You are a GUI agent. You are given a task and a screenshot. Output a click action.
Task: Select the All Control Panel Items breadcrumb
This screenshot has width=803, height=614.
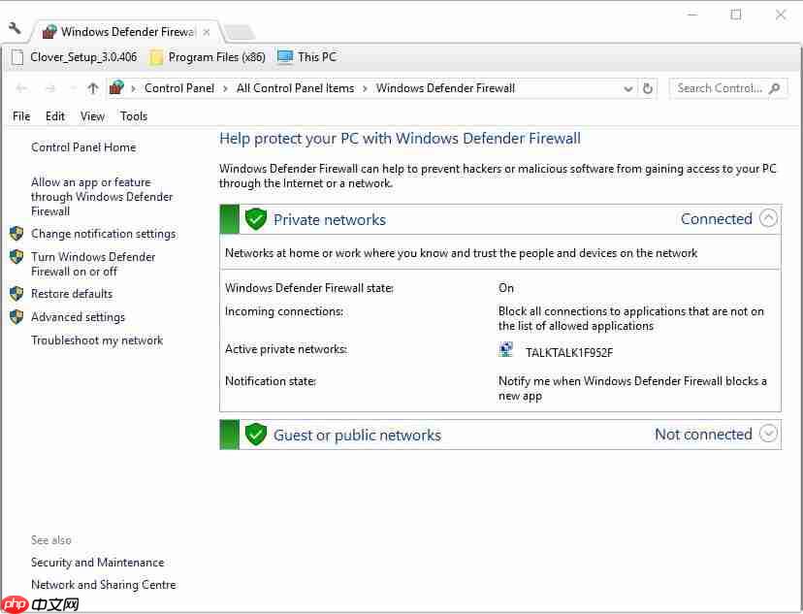click(x=296, y=88)
